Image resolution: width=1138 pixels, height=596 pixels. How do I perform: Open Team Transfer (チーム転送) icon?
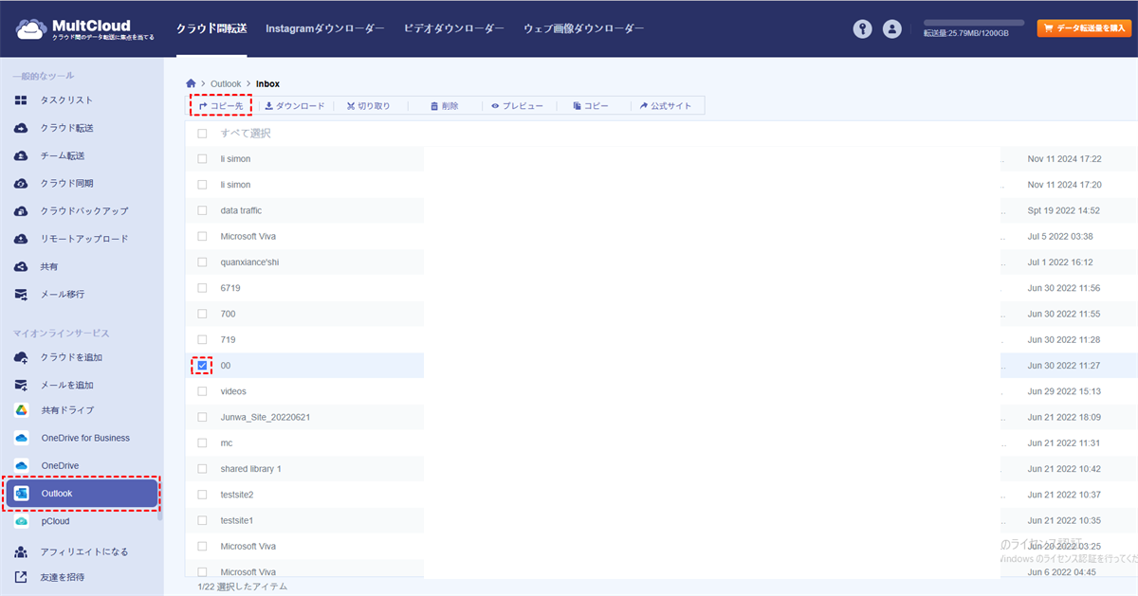pos(21,155)
